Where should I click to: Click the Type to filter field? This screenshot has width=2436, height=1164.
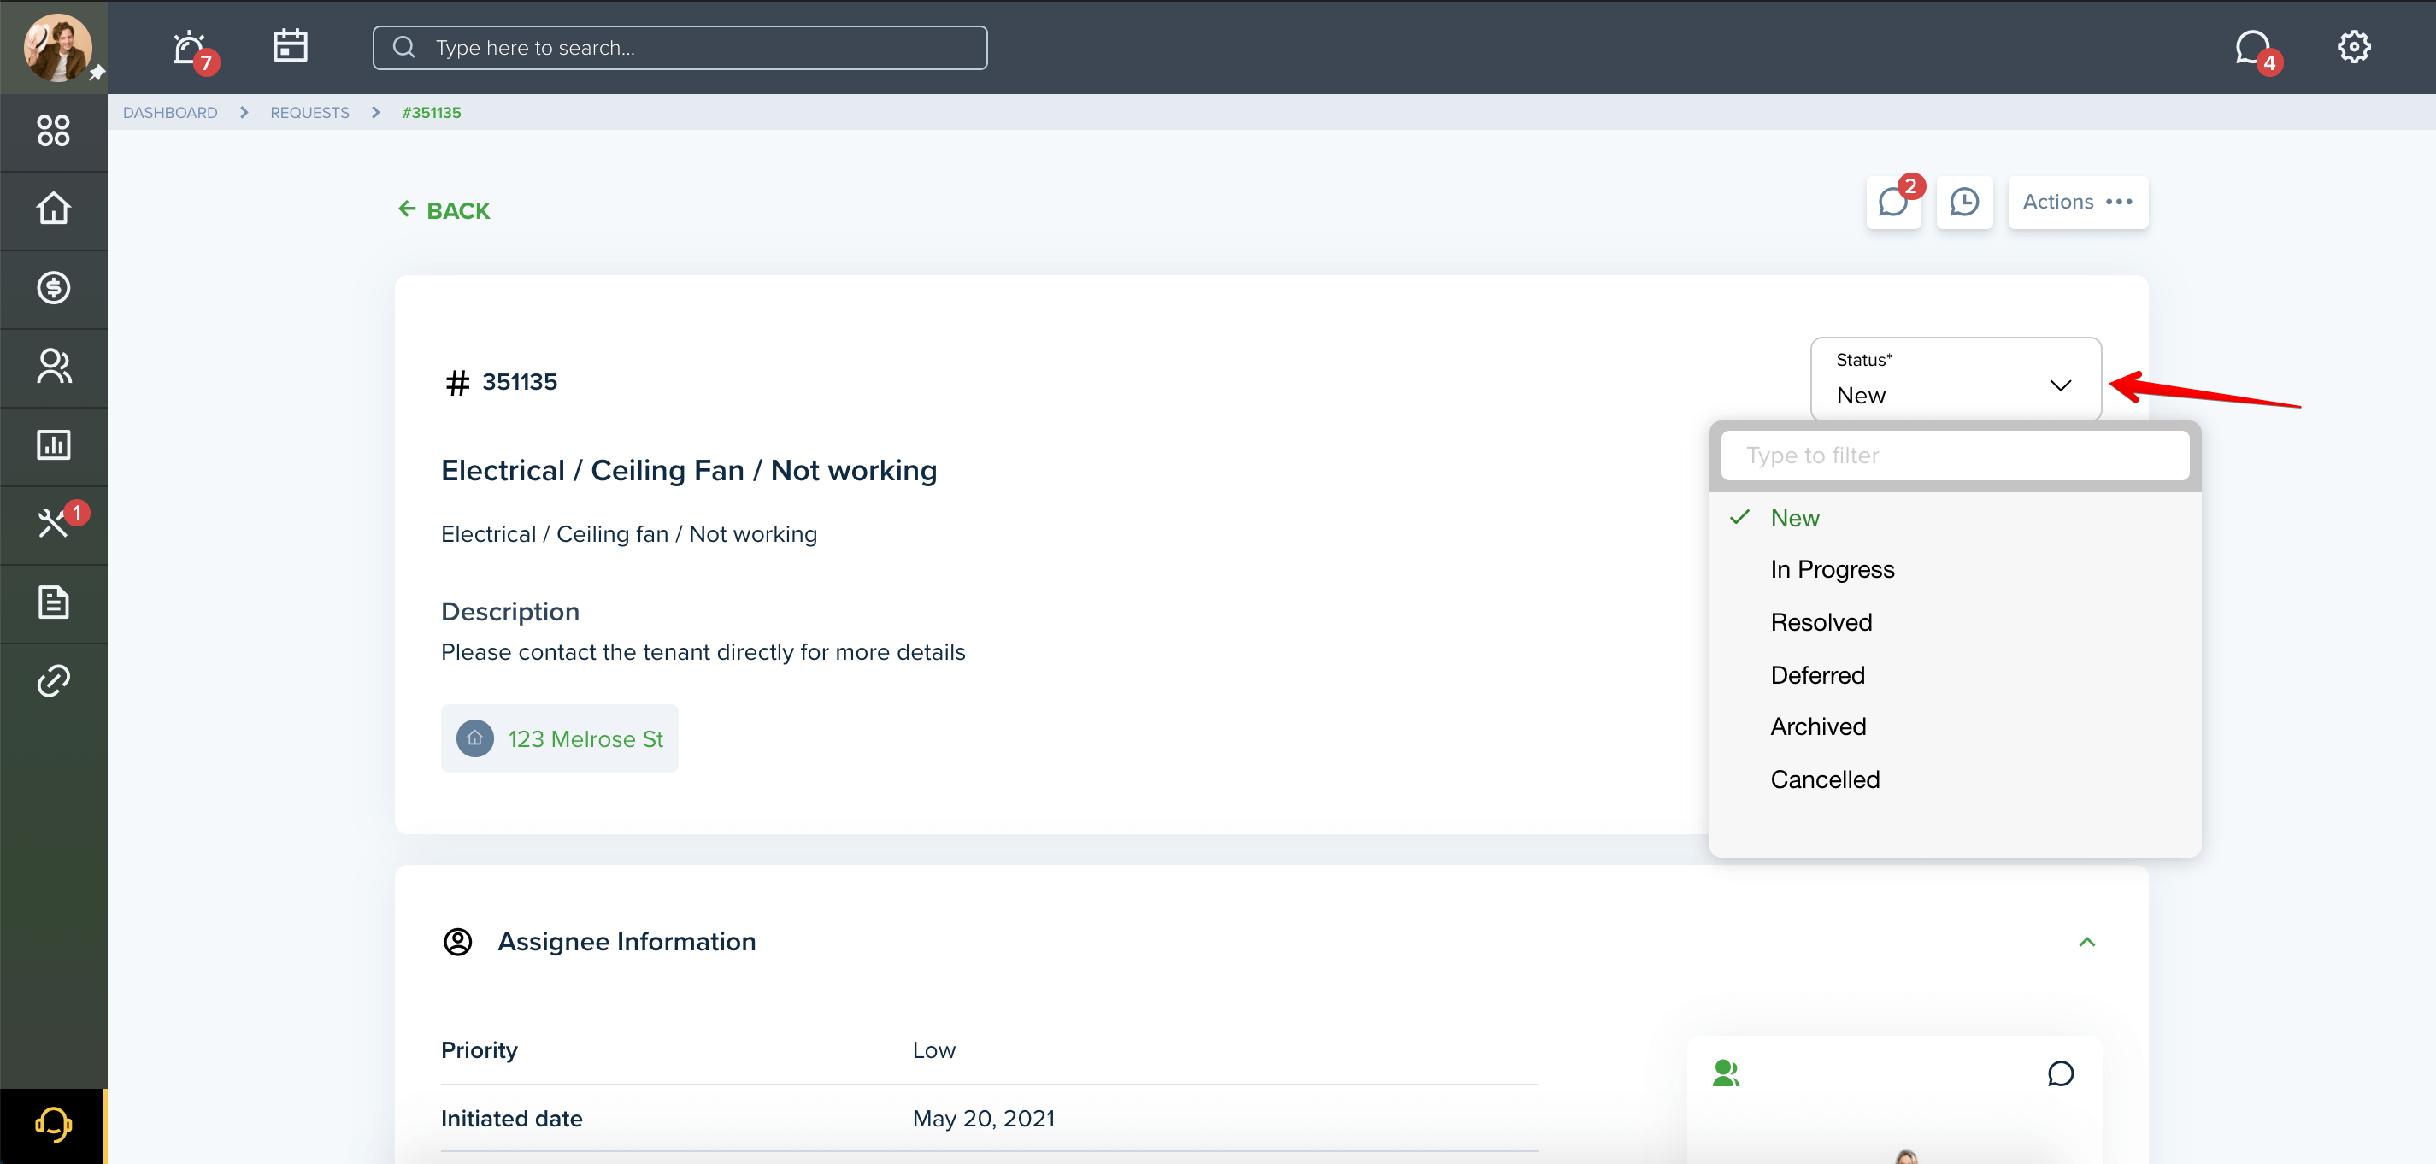pyautogui.click(x=1955, y=456)
